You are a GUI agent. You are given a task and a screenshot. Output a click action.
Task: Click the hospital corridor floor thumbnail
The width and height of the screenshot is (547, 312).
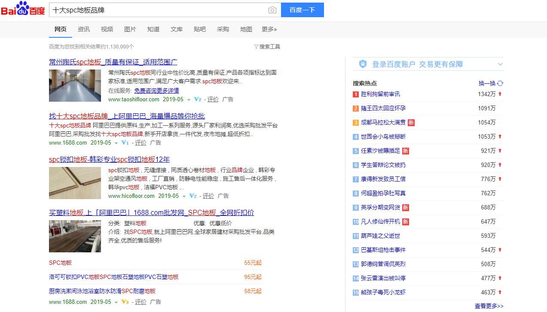coord(75,85)
